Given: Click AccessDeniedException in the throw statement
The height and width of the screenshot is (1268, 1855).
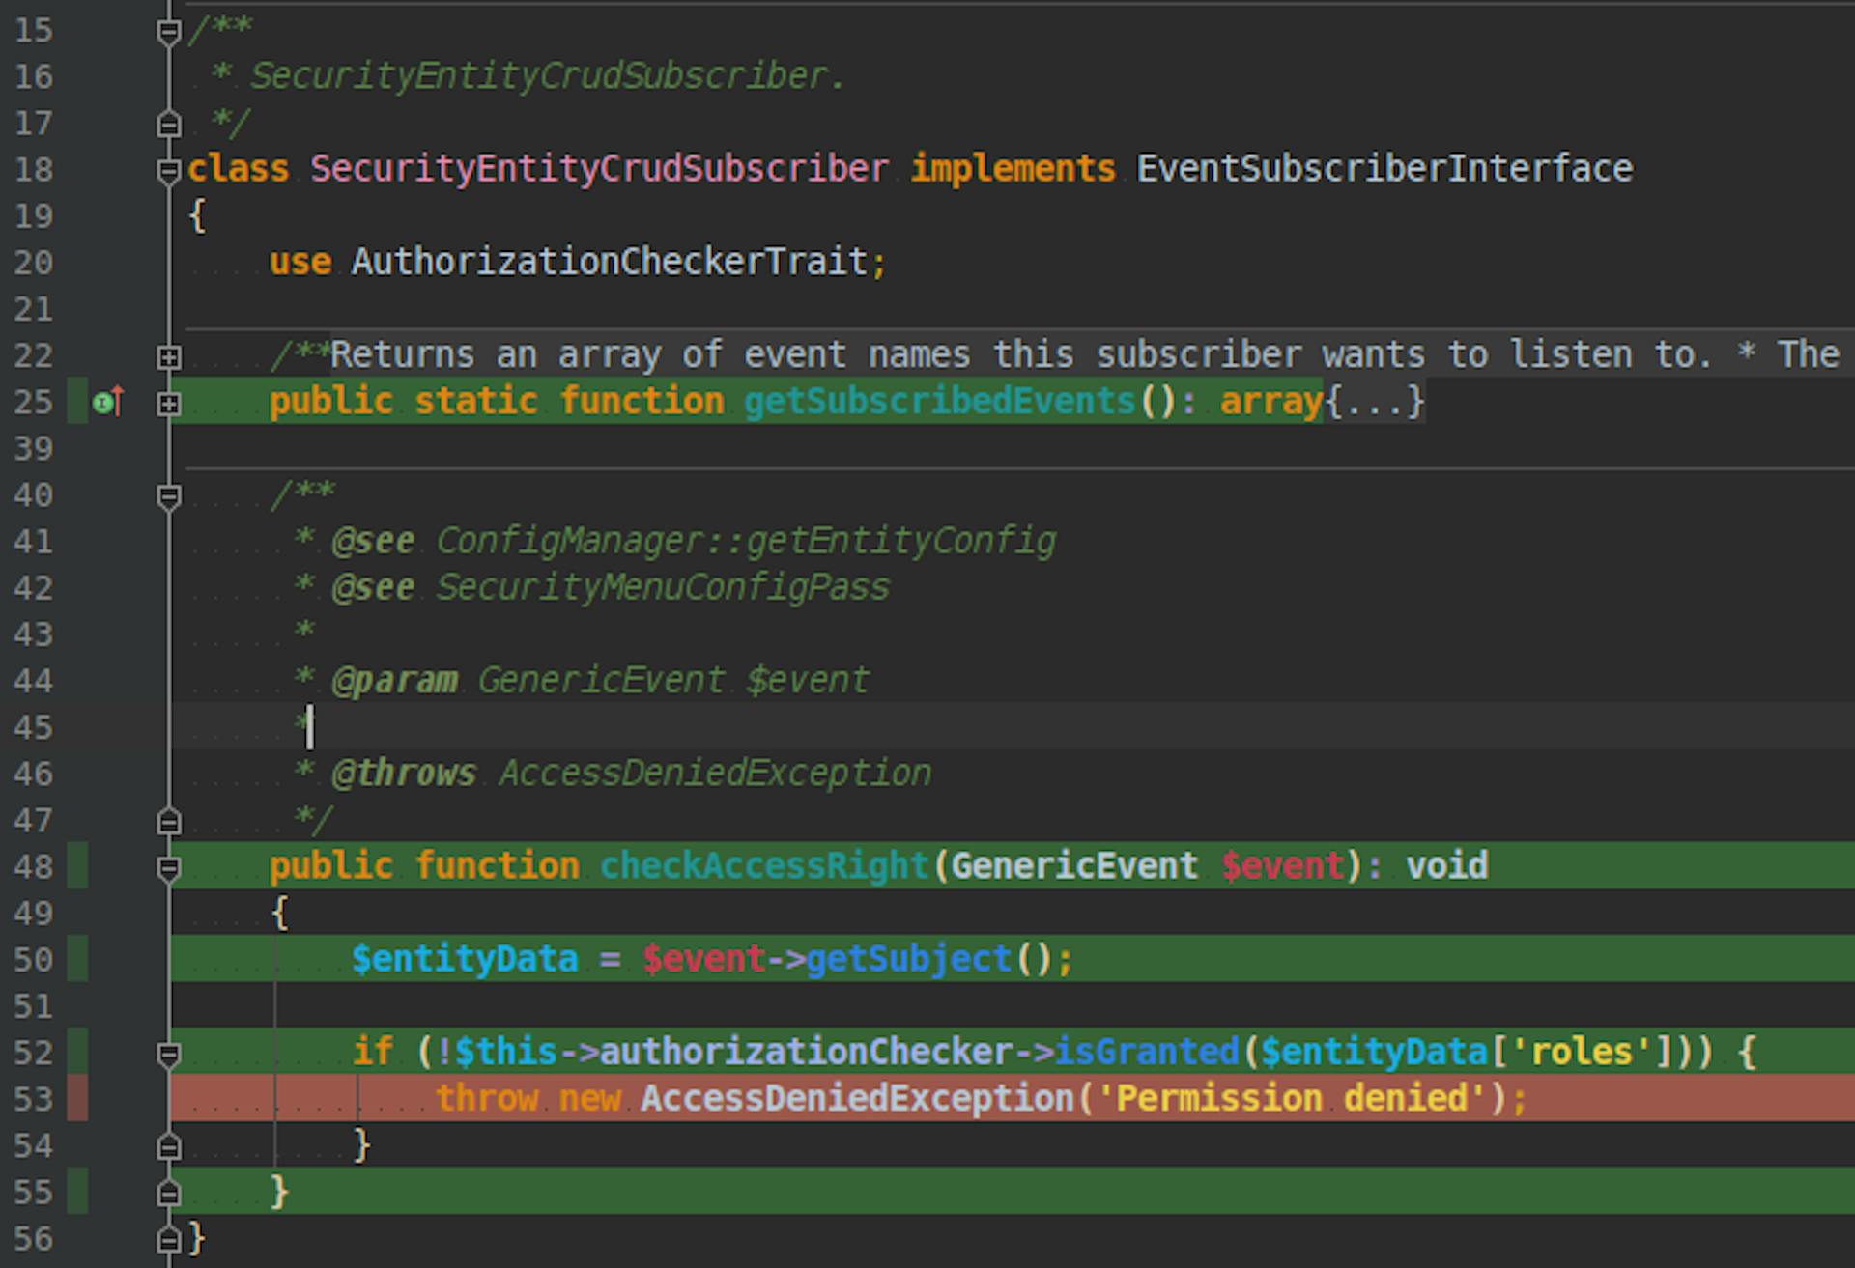Looking at the screenshot, I should (856, 1099).
